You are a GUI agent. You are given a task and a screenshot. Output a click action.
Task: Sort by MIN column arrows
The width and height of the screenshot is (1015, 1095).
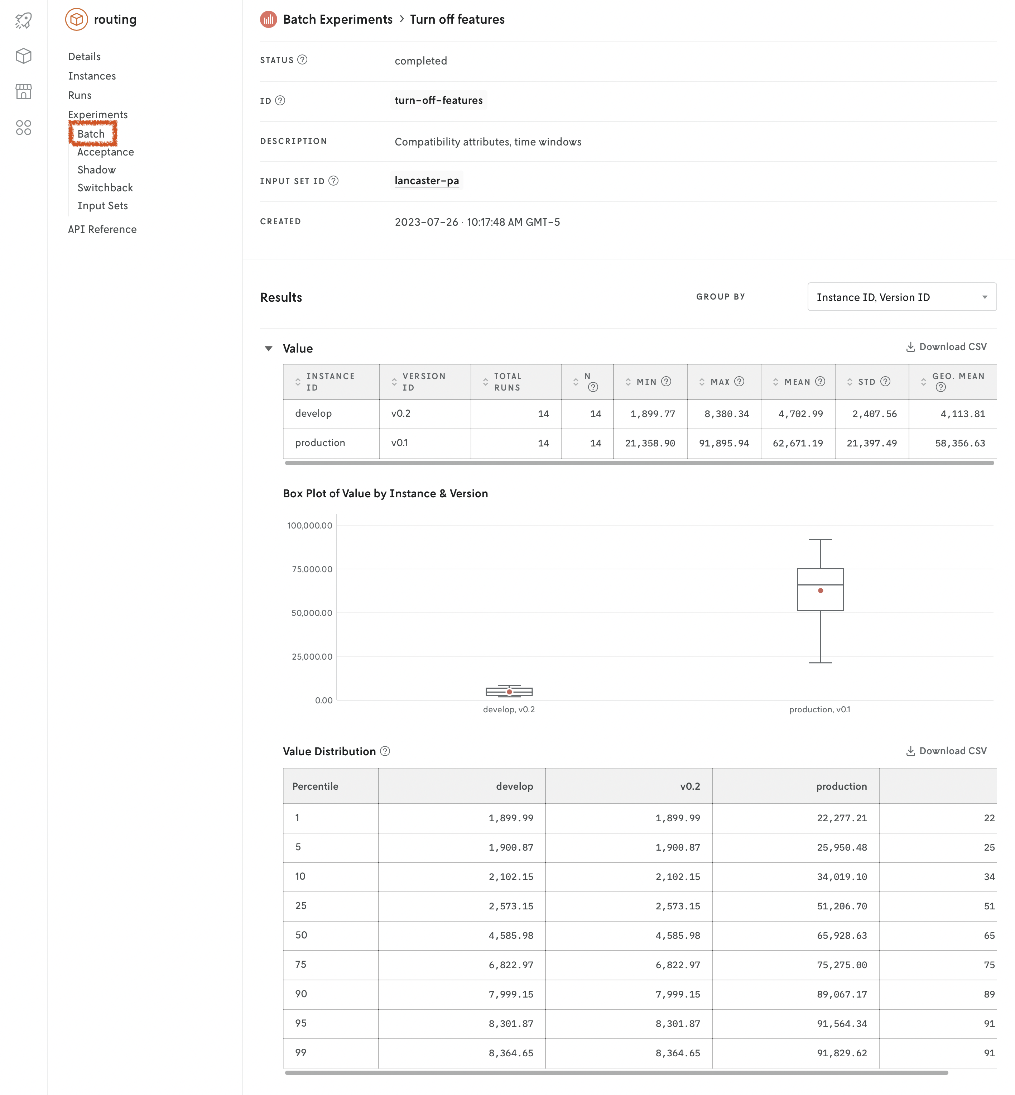tap(628, 381)
